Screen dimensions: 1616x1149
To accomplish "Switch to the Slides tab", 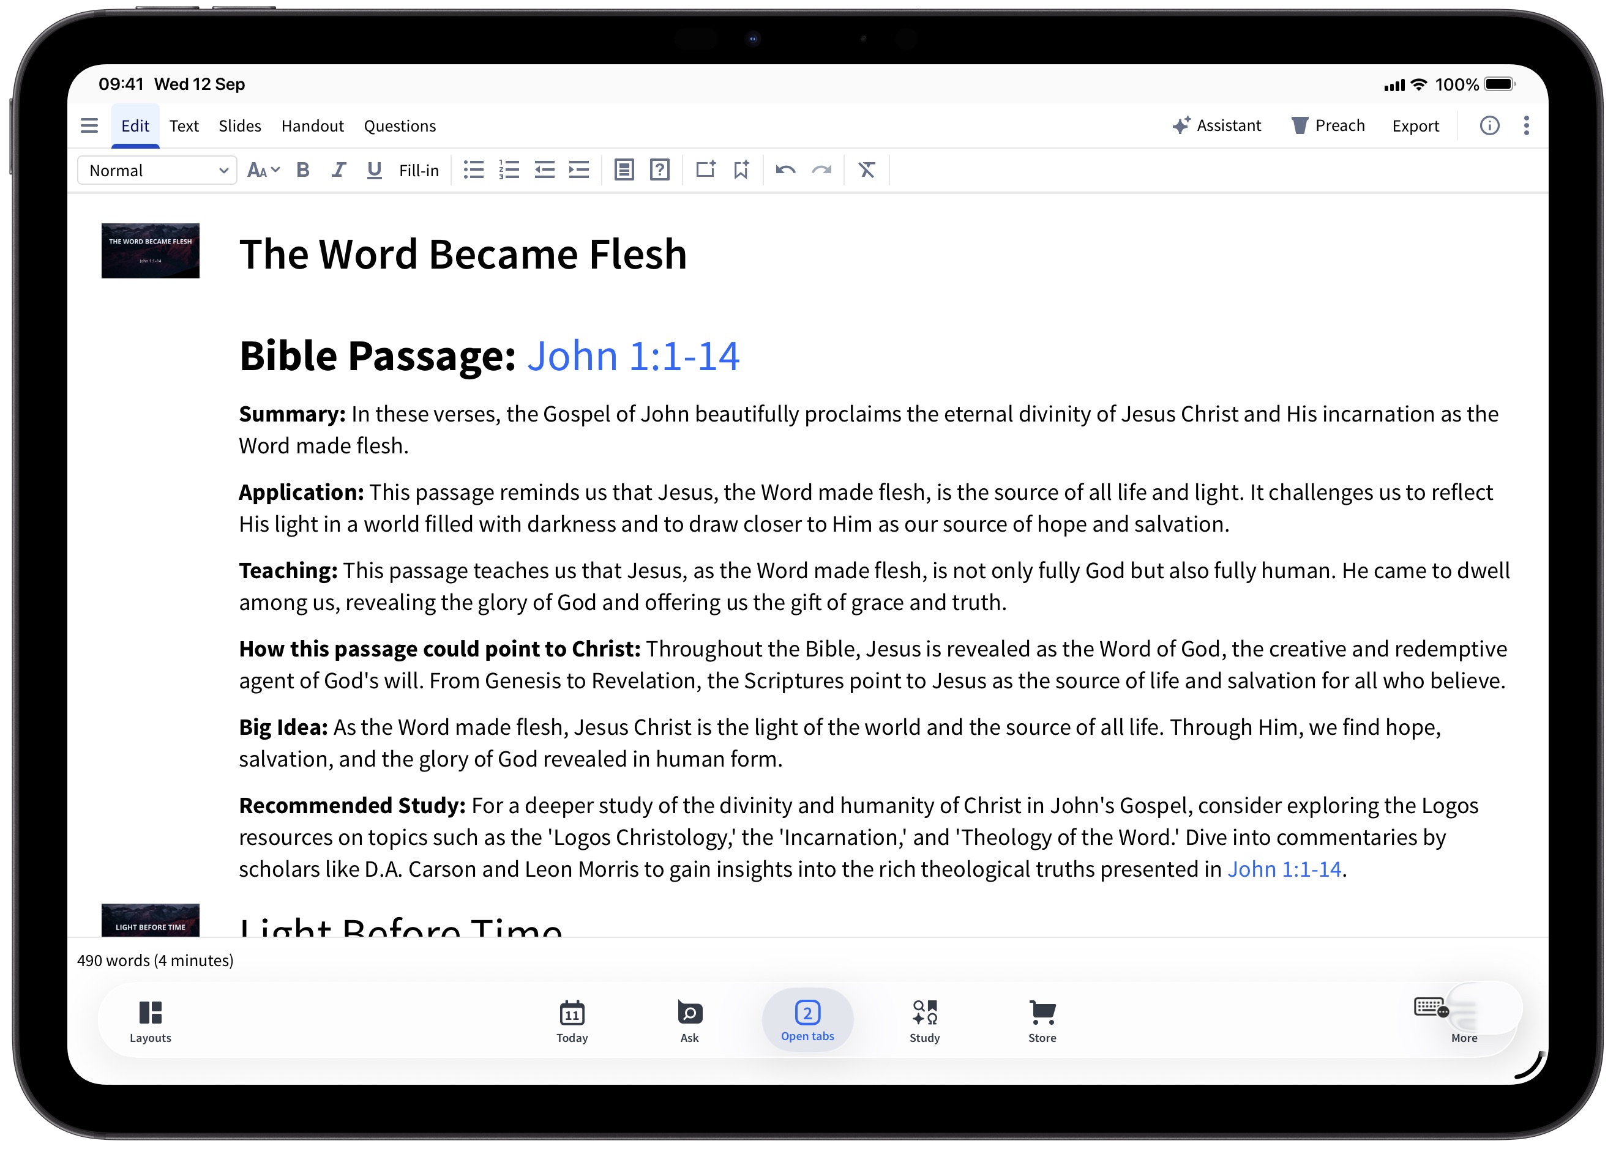I will click(240, 126).
